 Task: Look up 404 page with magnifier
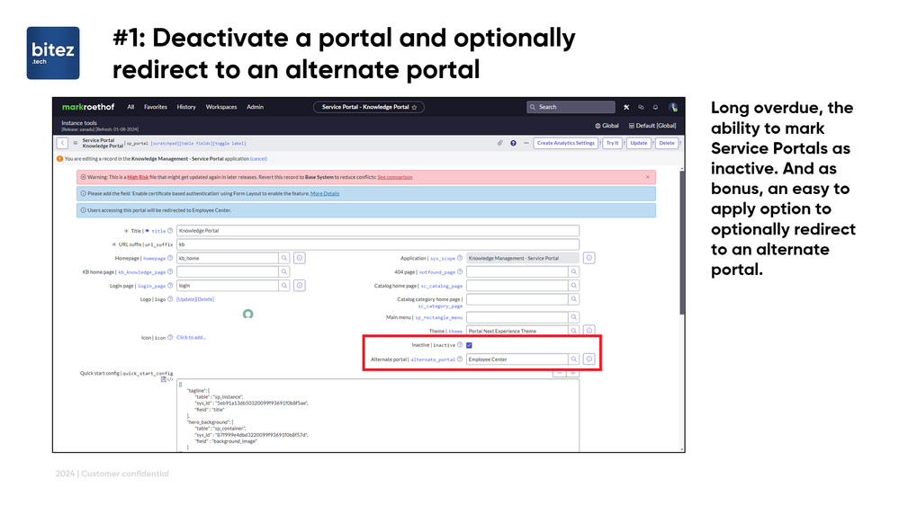(x=574, y=272)
